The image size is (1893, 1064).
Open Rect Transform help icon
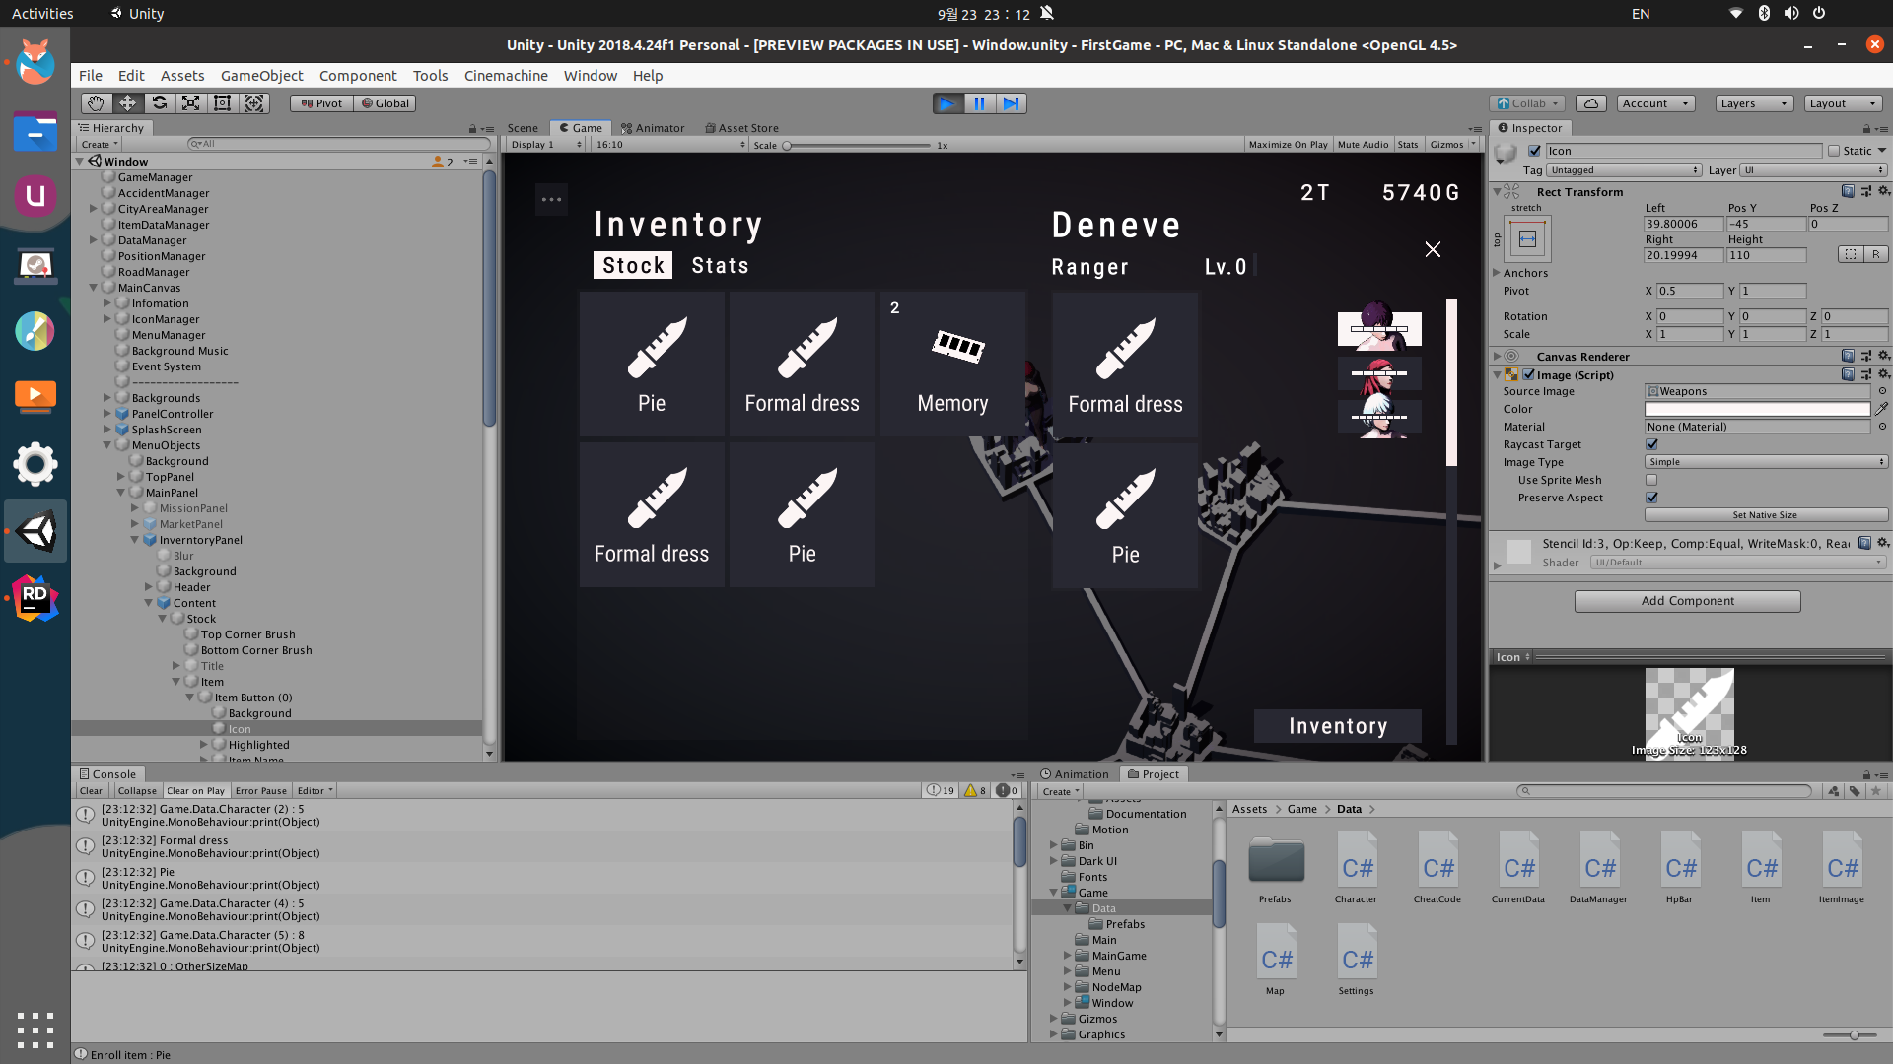[1848, 191]
